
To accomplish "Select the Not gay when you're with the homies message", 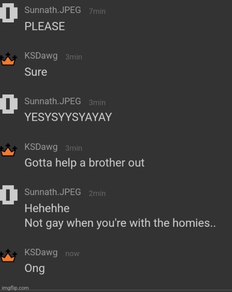I will (120, 224).
